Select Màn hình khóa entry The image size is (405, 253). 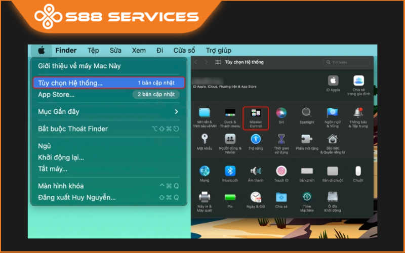(x=109, y=186)
